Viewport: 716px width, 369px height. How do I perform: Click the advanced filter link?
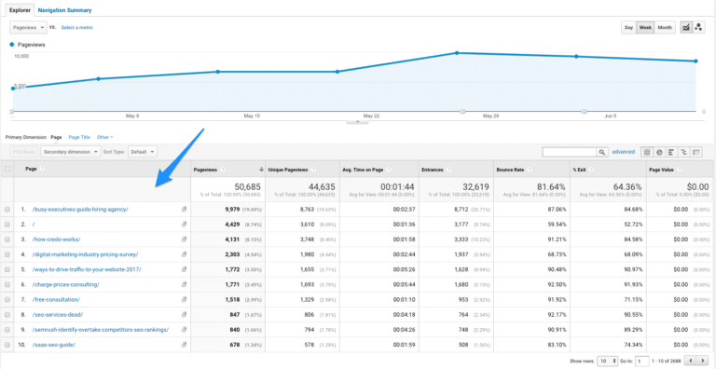point(624,152)
